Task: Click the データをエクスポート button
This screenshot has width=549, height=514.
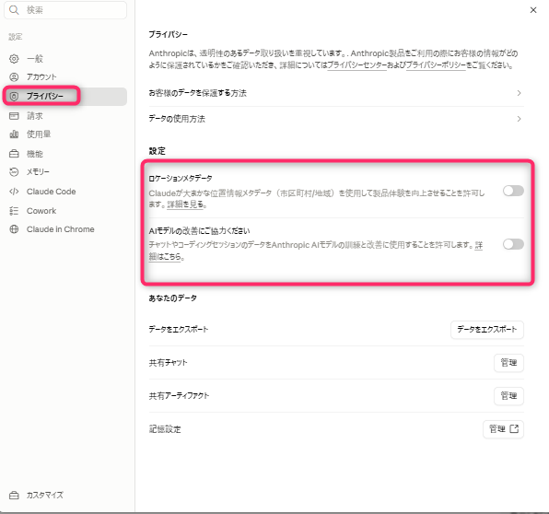Action: coord(487,330)
